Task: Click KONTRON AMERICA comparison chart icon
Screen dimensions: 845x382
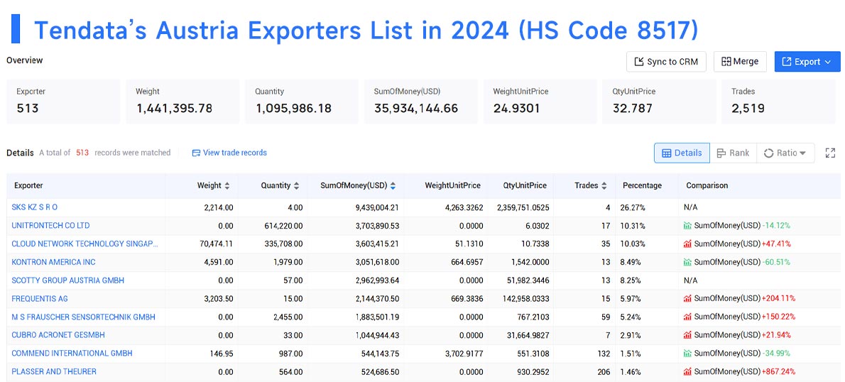Action: (x=687, y=262)
